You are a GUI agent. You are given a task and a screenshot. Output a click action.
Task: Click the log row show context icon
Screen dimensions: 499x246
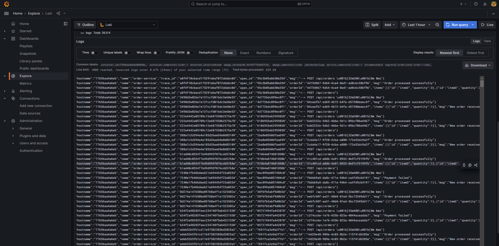[x=464, y=165]
